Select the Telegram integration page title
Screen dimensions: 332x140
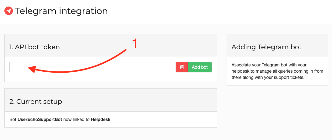click(61, 11)
